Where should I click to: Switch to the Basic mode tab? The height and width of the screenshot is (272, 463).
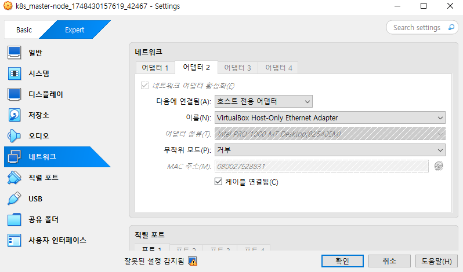click(x=24, y=30)
